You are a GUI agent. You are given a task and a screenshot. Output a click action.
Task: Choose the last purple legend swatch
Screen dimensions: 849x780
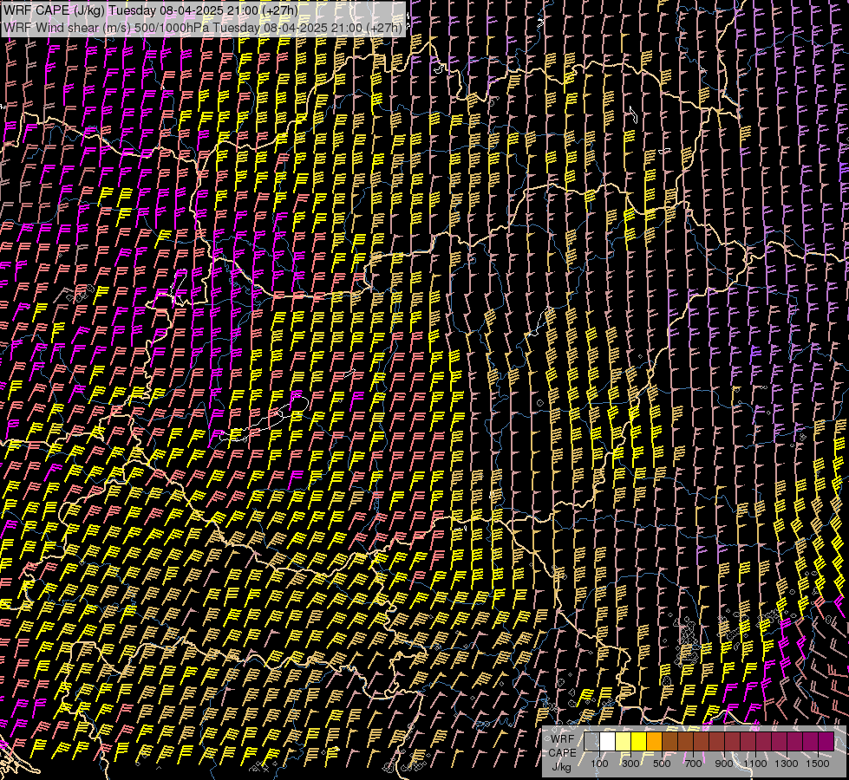[x=826, y=741]
